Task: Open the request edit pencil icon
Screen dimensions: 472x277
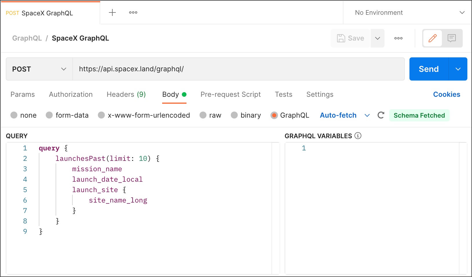Action: [433, 38]
